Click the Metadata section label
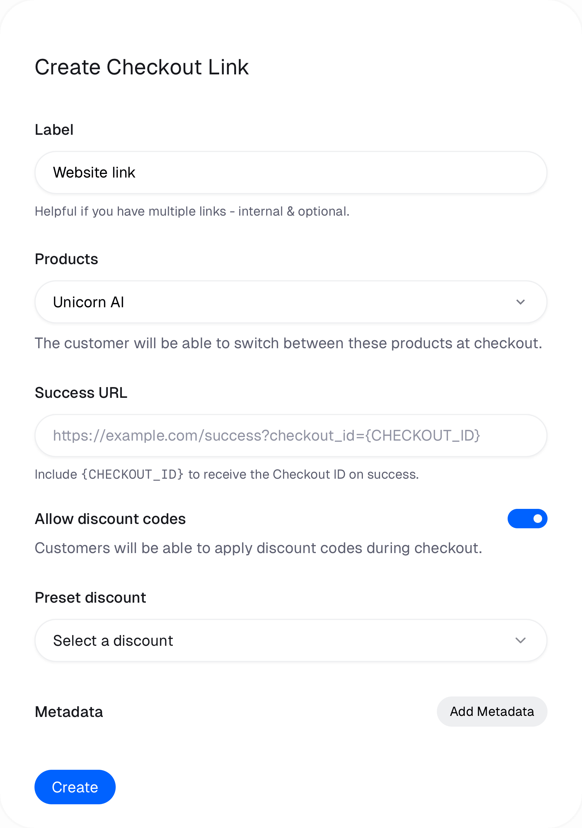 click(69, 712)
